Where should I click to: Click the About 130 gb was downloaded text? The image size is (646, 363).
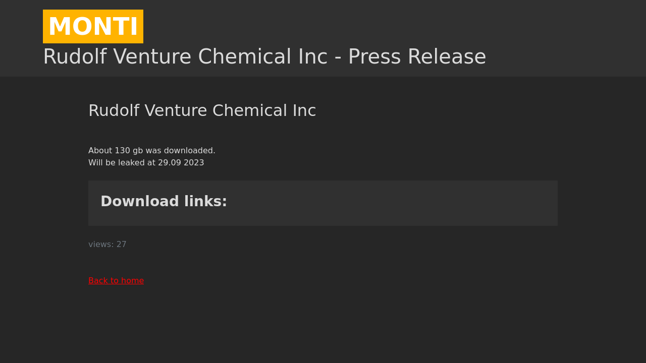[x=152, y=151]
